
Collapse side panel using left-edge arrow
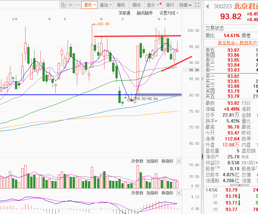point(202,156)
